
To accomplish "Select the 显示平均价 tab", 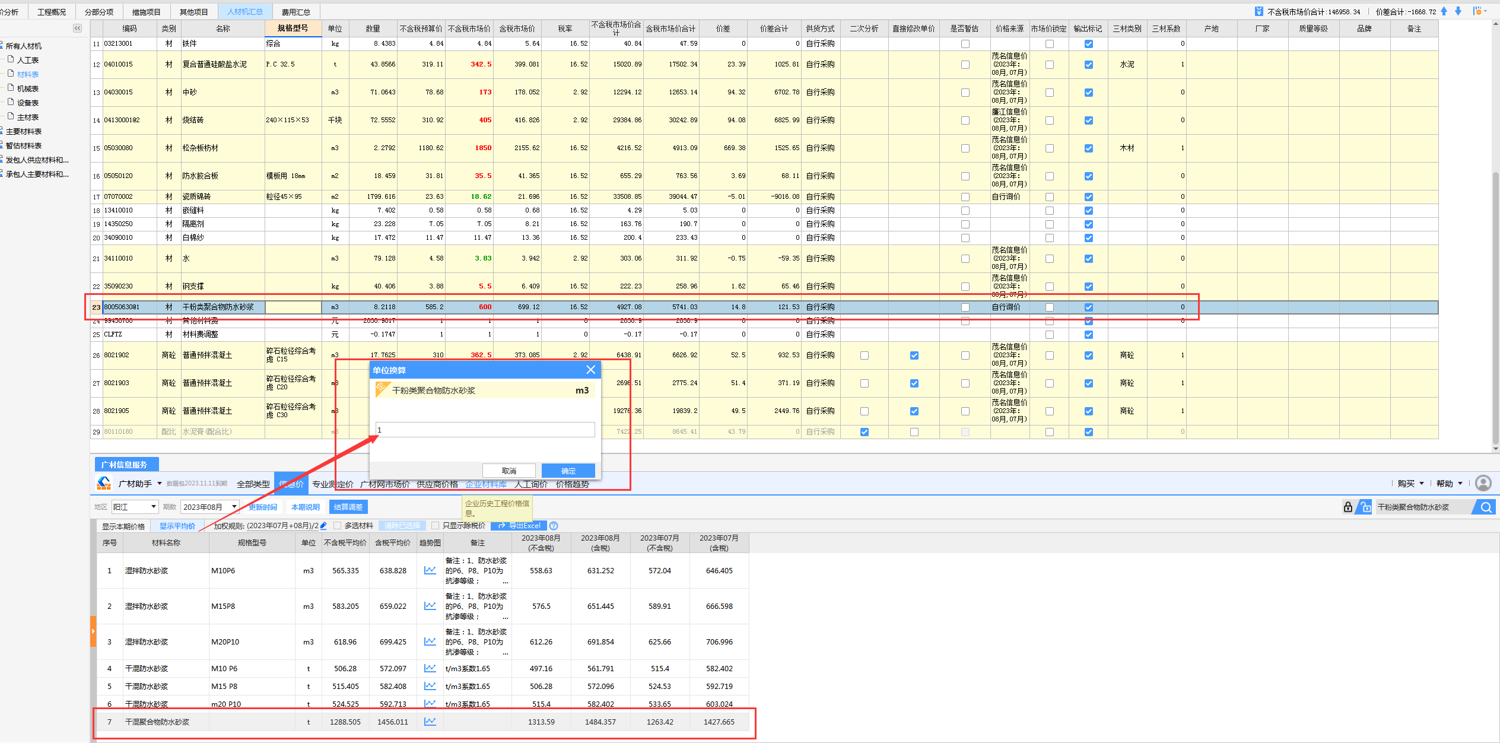I will [177, 526].
